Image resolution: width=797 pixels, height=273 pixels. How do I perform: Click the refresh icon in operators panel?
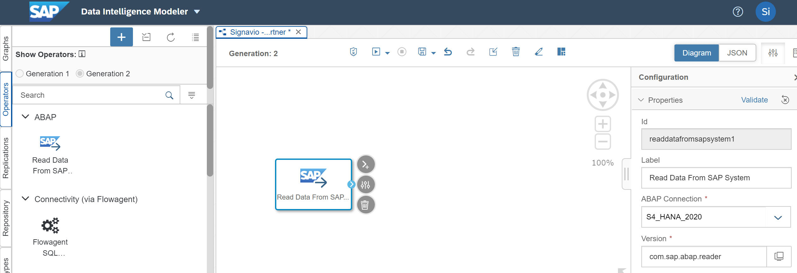point(171,38)
